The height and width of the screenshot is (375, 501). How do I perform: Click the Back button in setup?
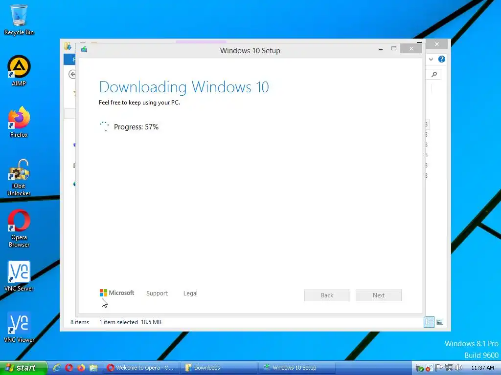point(327,295)
